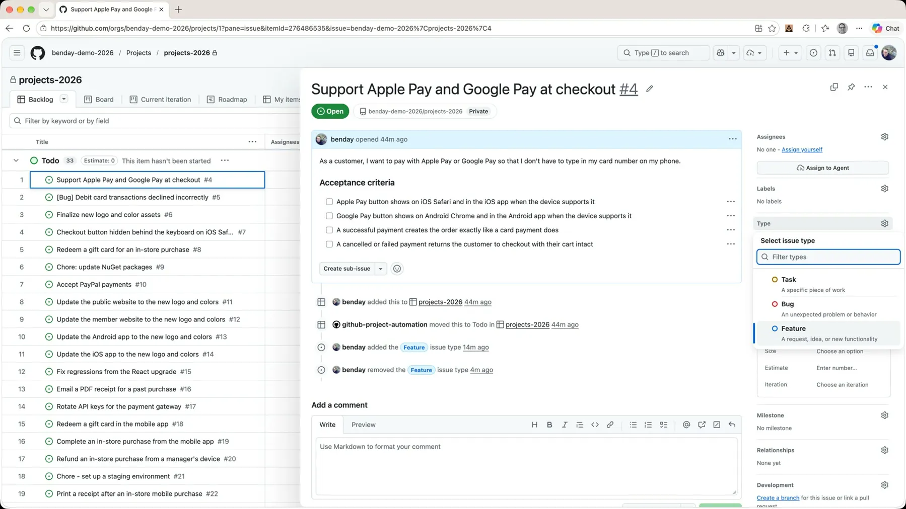Open the benday-demo-2026 breadcrumb link
Viewport: 906px width, 509px height.
83,53
